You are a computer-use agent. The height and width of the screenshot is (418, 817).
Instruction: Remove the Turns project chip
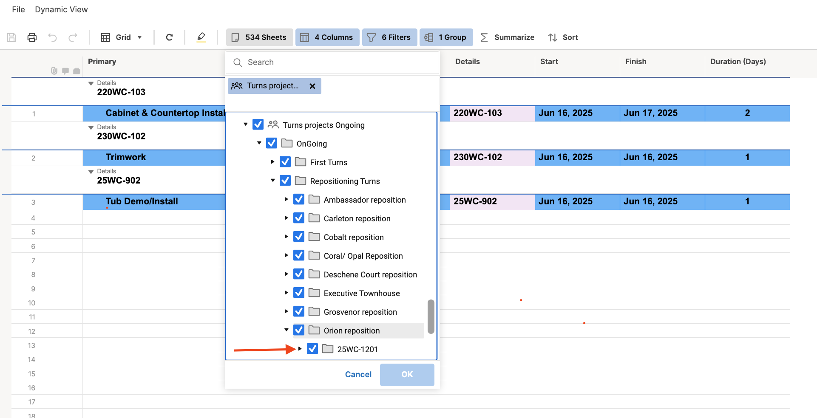coord(312,86)
